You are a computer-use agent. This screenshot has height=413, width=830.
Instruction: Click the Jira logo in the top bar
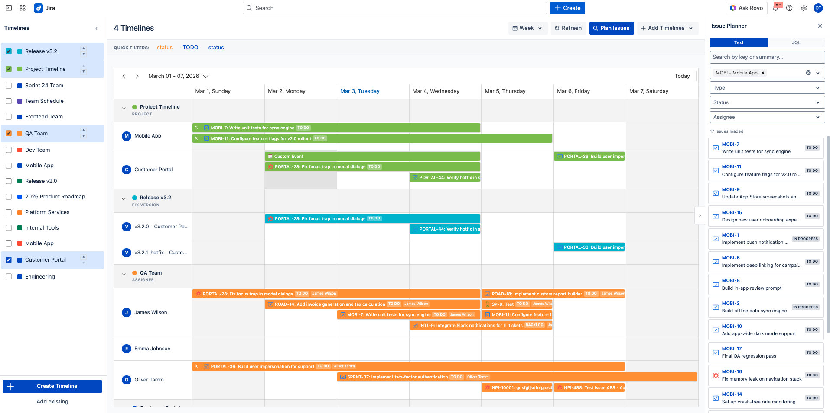click(x=37, y=8)
